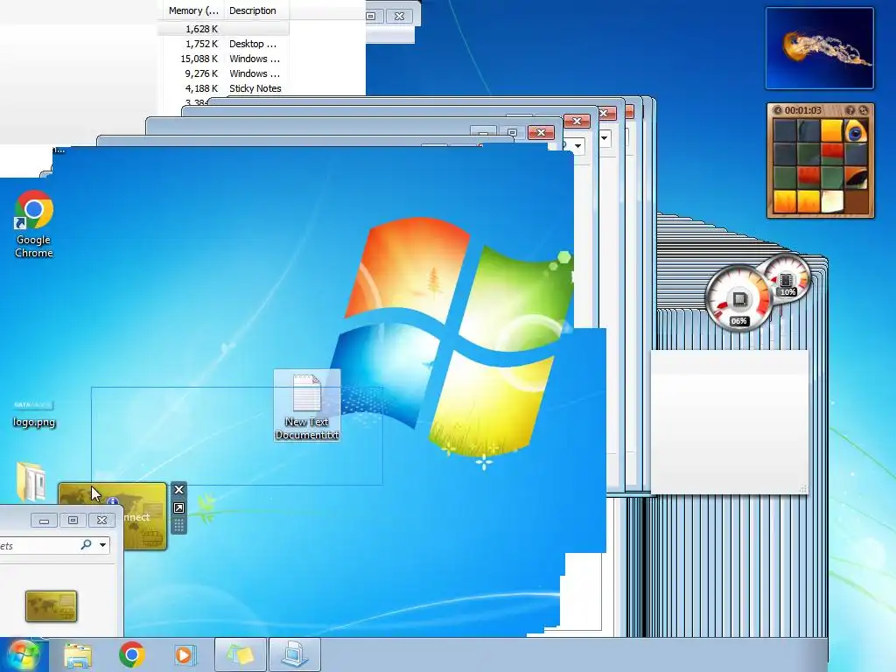Switch to the Sticky Notes taskbar button
This screenshot has width=896, height=672.
pos(240,654)
